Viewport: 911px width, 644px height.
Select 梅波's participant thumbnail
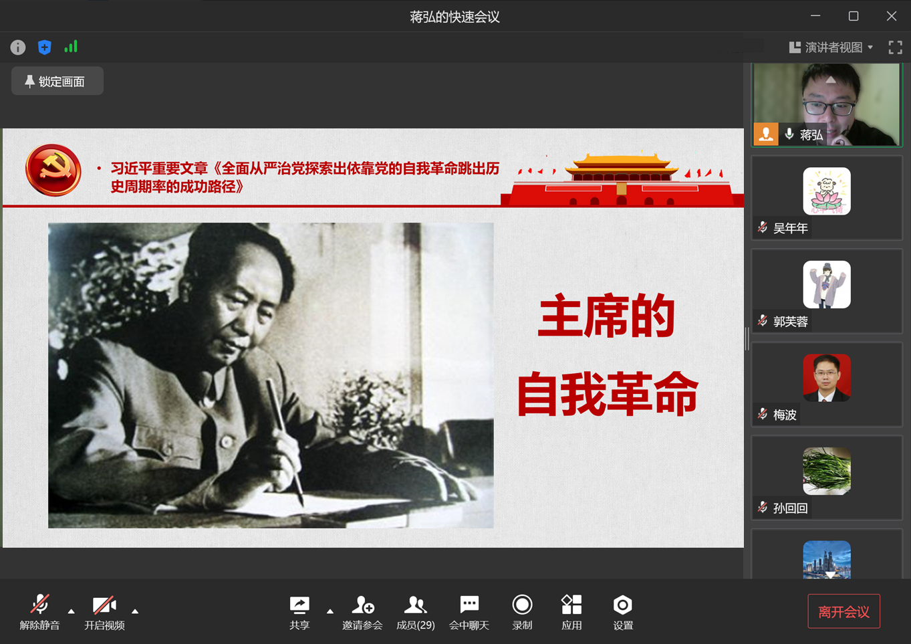pos(827,385)
